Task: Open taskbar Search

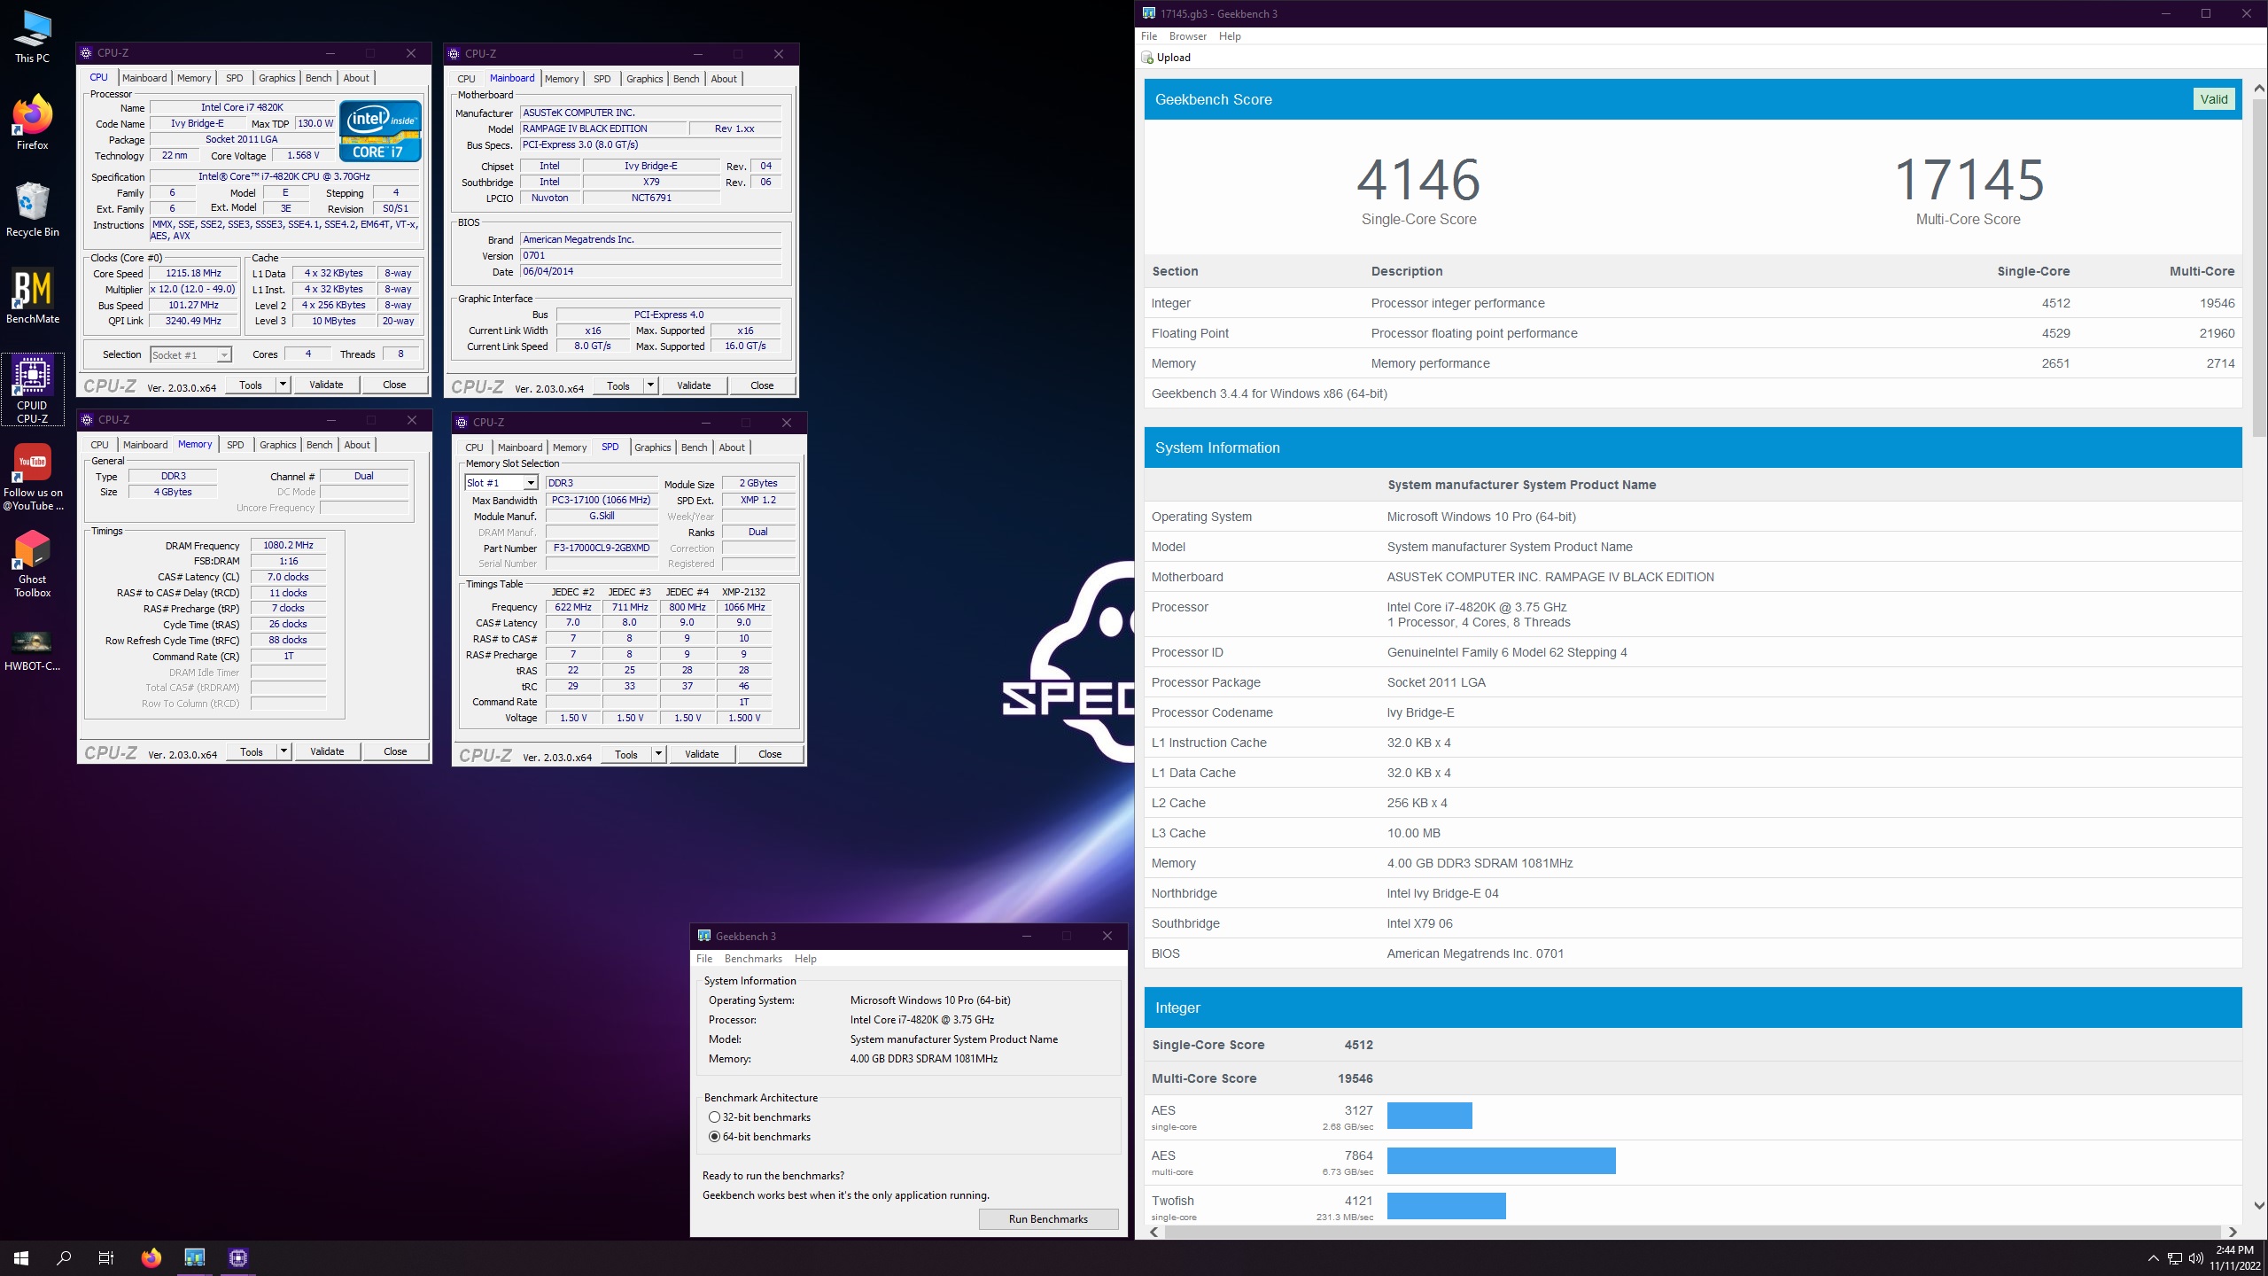Action: [64, 1257]
